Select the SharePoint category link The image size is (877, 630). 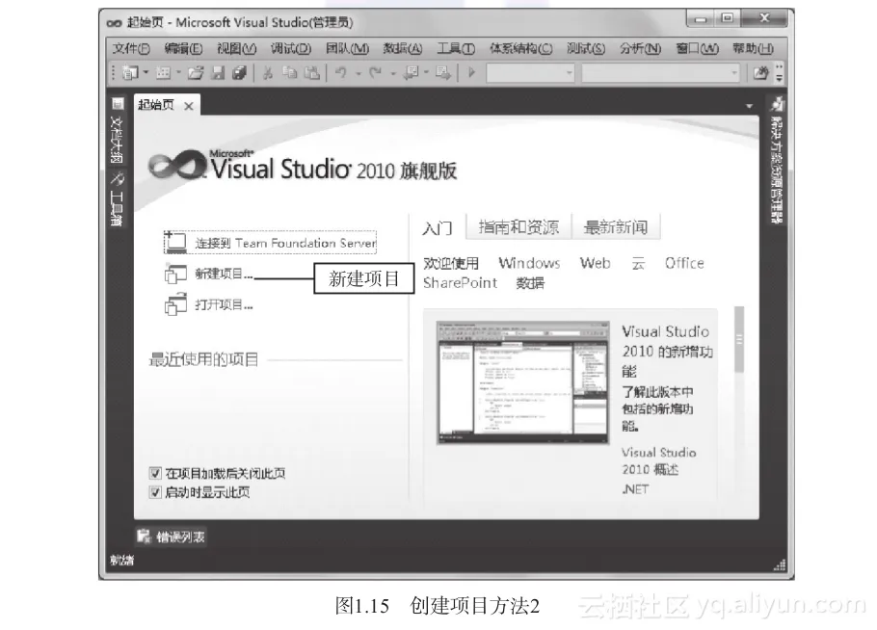pyautogui.click(x=460, y=283)
